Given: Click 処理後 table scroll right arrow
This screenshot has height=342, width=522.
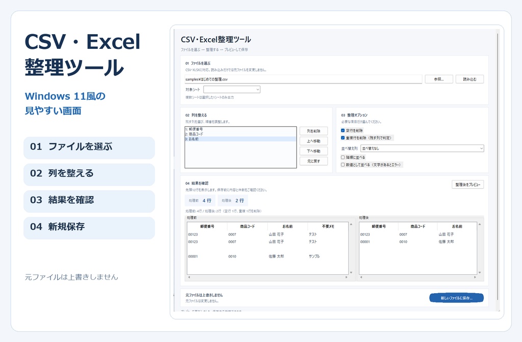Looking at the screenshot, I should [475, 277].
